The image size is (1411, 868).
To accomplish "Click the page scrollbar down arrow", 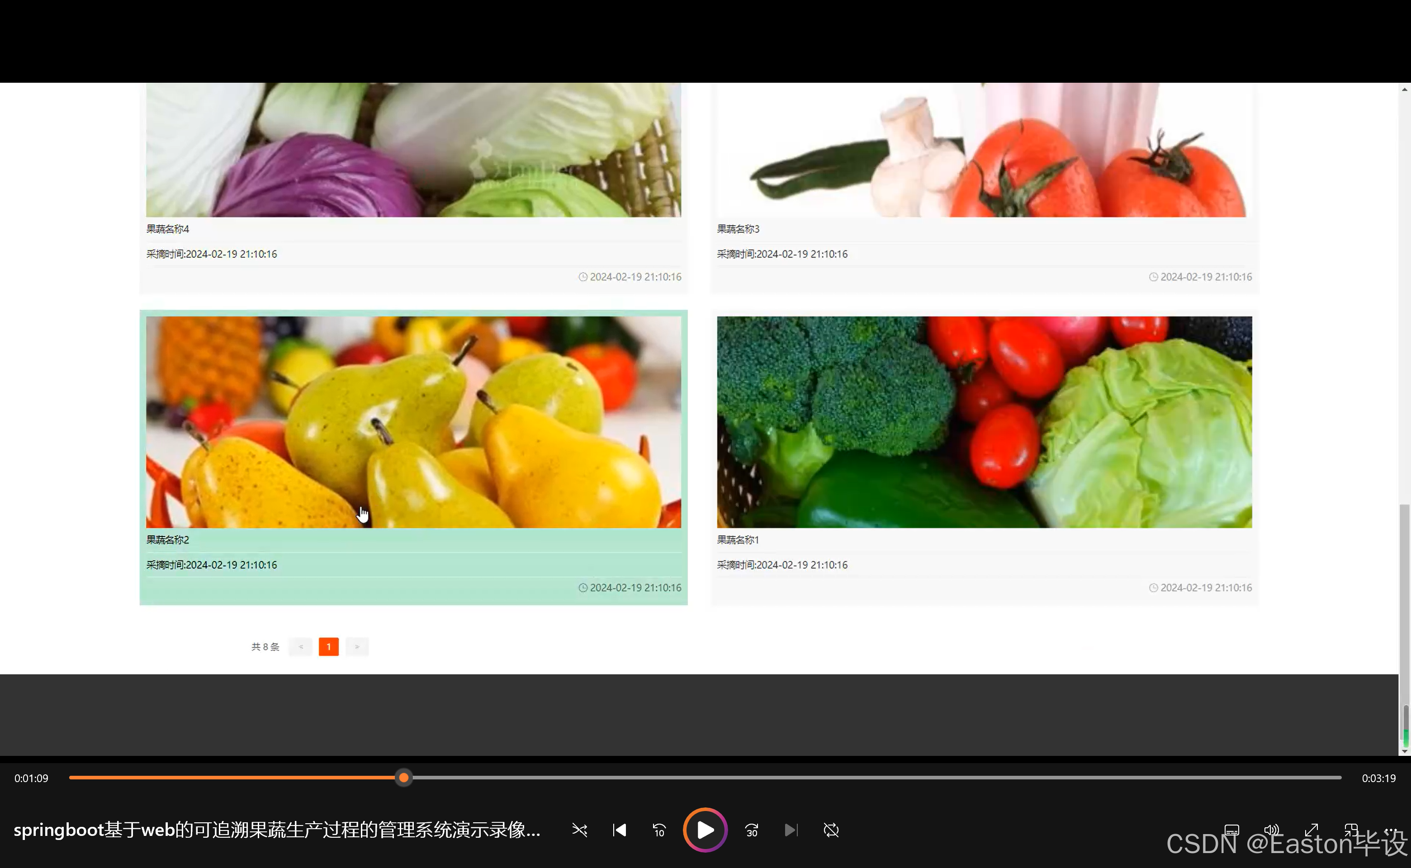I will click(x=1404, y=750).
